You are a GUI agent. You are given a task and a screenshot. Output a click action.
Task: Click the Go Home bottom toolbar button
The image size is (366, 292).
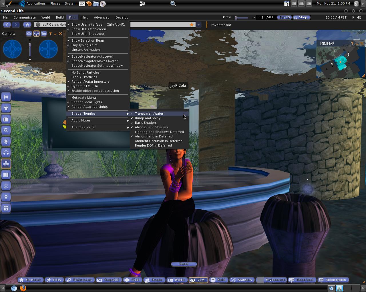[x=30, y=280]
